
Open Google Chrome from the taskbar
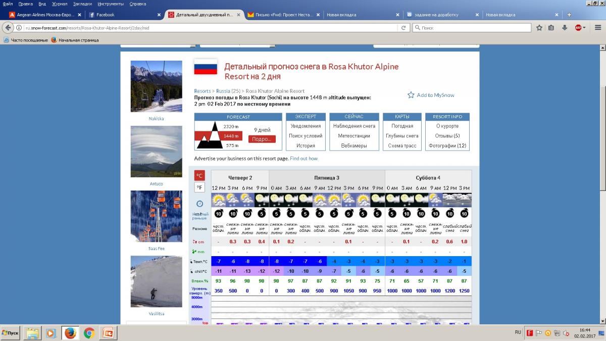point(89,333)
